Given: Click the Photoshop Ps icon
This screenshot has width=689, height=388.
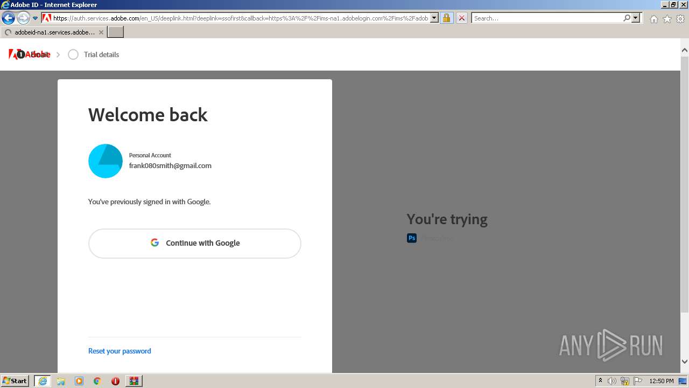Looking at the screenshot, I should (x=412, y=238).
